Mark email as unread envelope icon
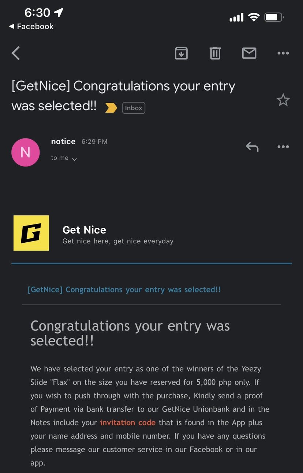 (x=249, y=53)
